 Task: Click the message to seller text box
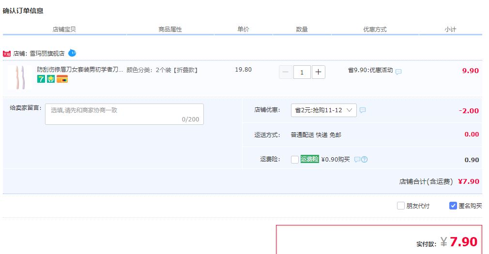point(124,114)
